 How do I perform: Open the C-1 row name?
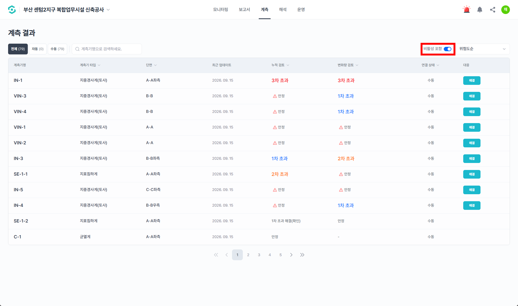coord(18,237)
